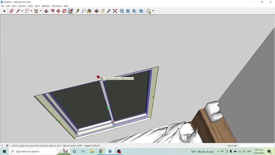Activate the Paint Bucket tool
The height and width of the screenshot is (155, 275).
point(89,11)
